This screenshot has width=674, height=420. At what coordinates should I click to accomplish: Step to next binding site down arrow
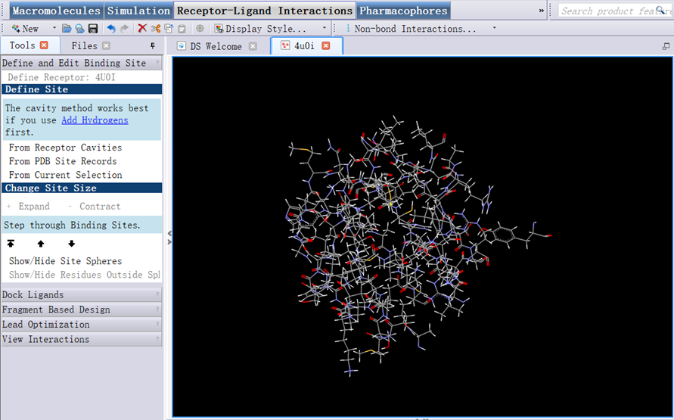pyautogui.click(x=71, y=244)
